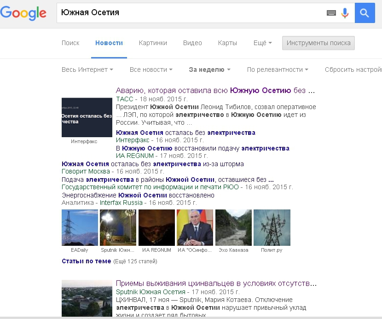Open the Приемы выживания цхинвальцев headline
The height and width of the screenshot is (319, 382).
[216, 283]
